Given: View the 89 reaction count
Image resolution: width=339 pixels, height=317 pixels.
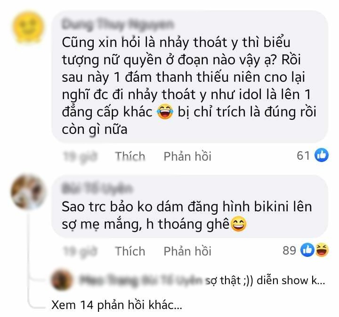Looking at the screenshot, I should click(289, 250).
